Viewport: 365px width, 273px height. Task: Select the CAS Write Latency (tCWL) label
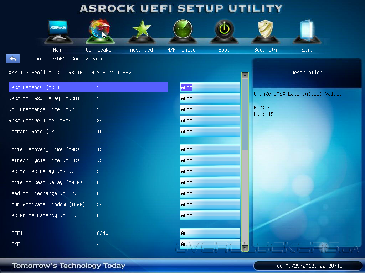(x=43, y=215)
